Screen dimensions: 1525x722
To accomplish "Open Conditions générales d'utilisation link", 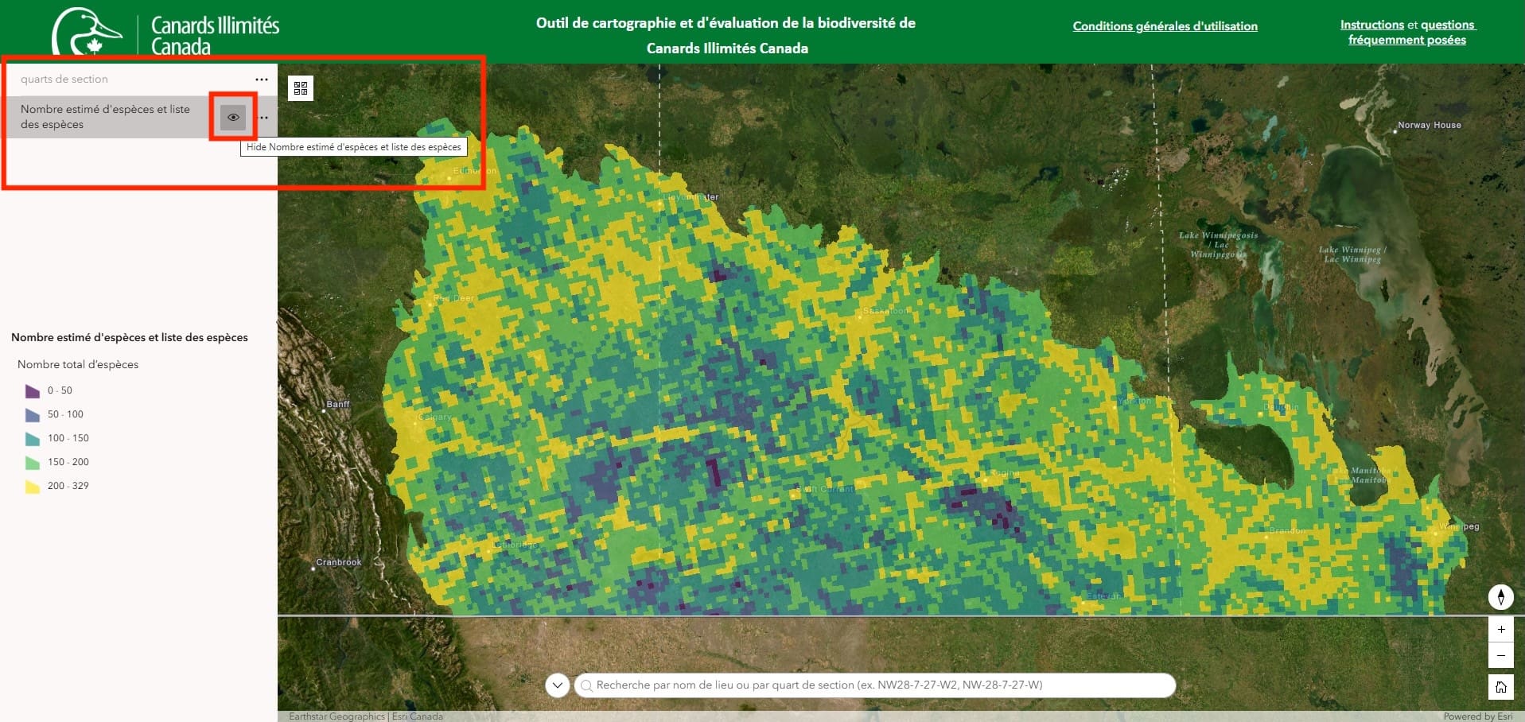I will click(x=1165, y=26).
